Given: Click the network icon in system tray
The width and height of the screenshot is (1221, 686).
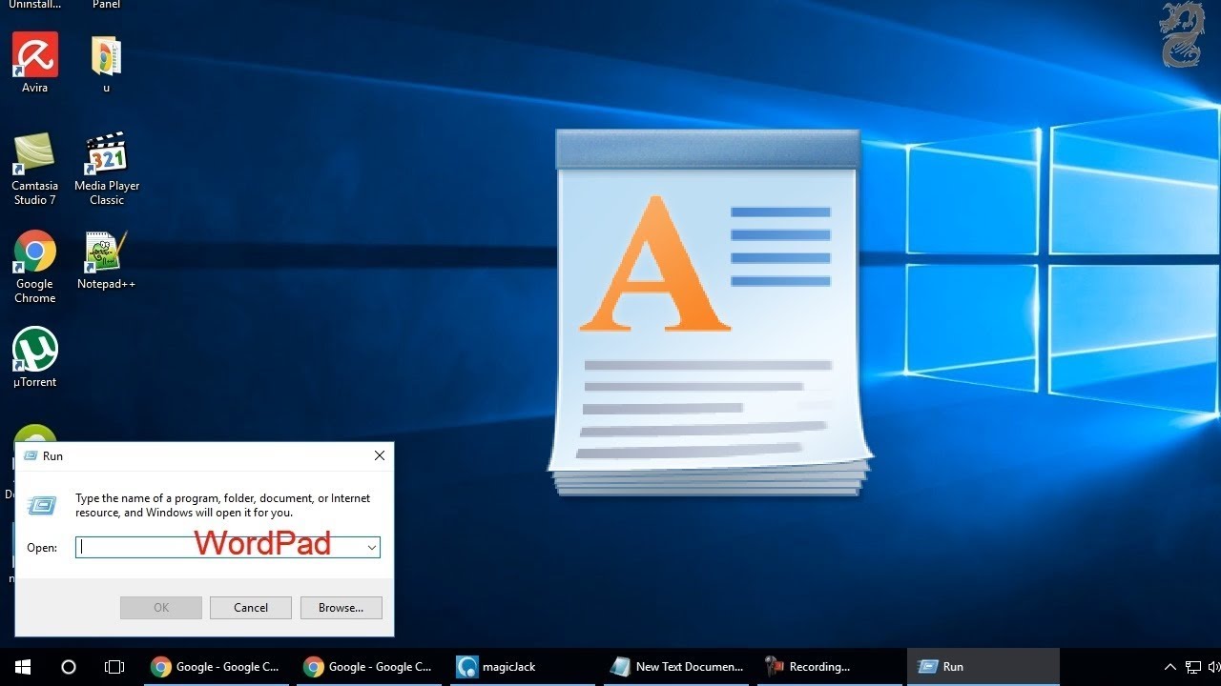Looking at the screenshot, I should click(x=1193, y=667).
